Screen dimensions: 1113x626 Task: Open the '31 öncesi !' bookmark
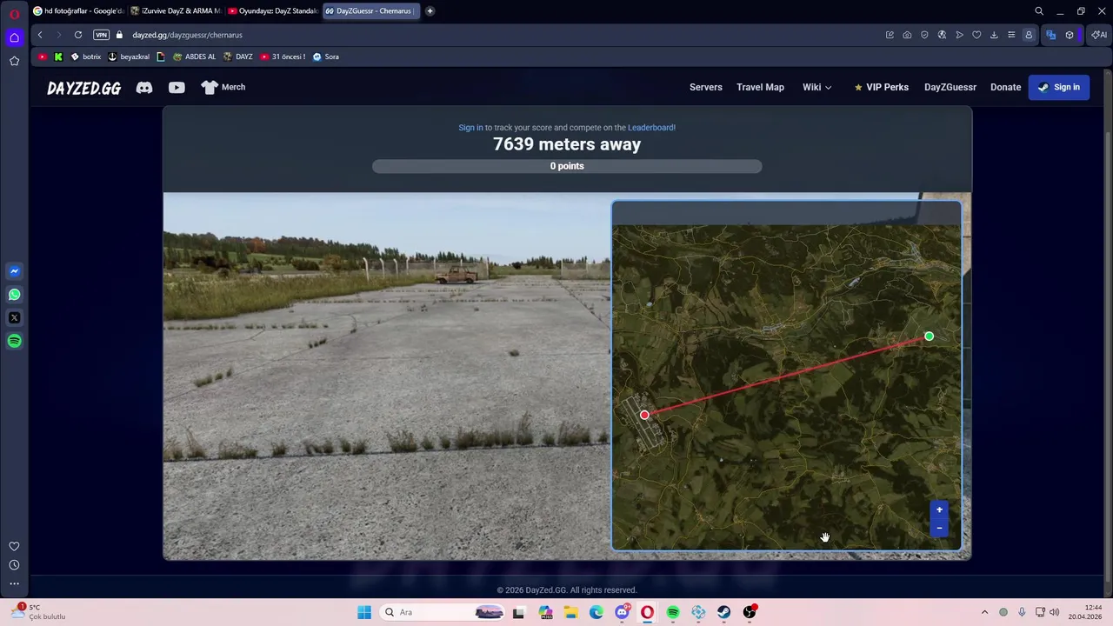pyautogui.click(x=283, y=57)
